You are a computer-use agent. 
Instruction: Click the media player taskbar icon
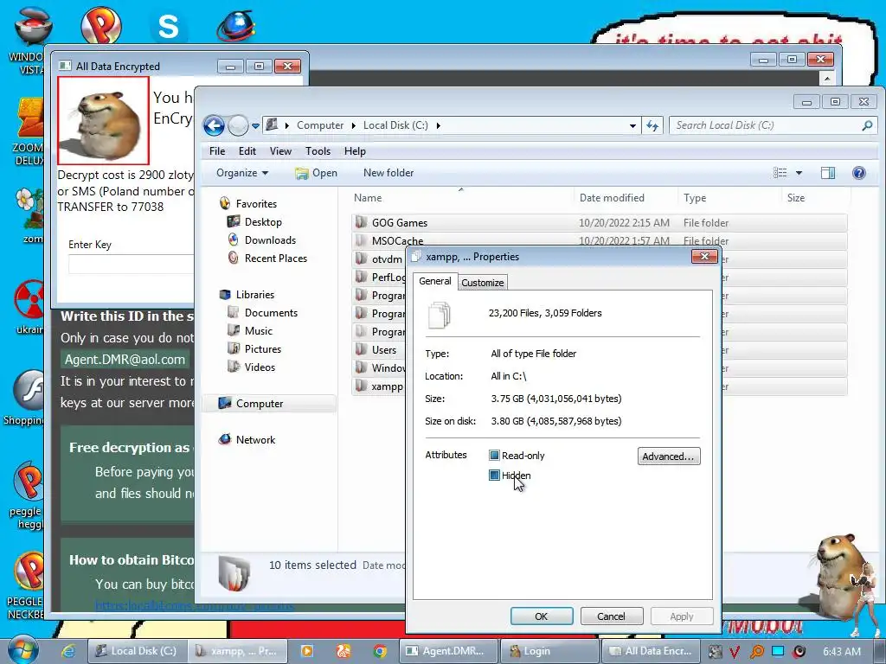pos(307,651)
